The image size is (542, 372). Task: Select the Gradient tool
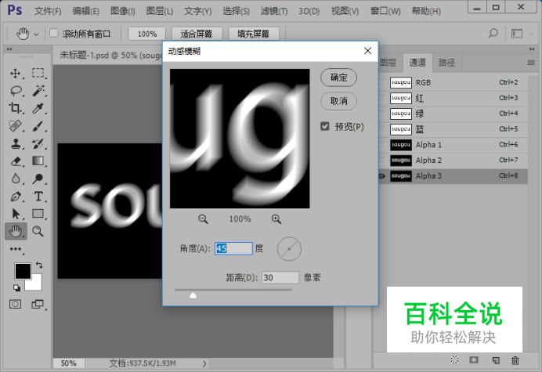coord(38,161)
